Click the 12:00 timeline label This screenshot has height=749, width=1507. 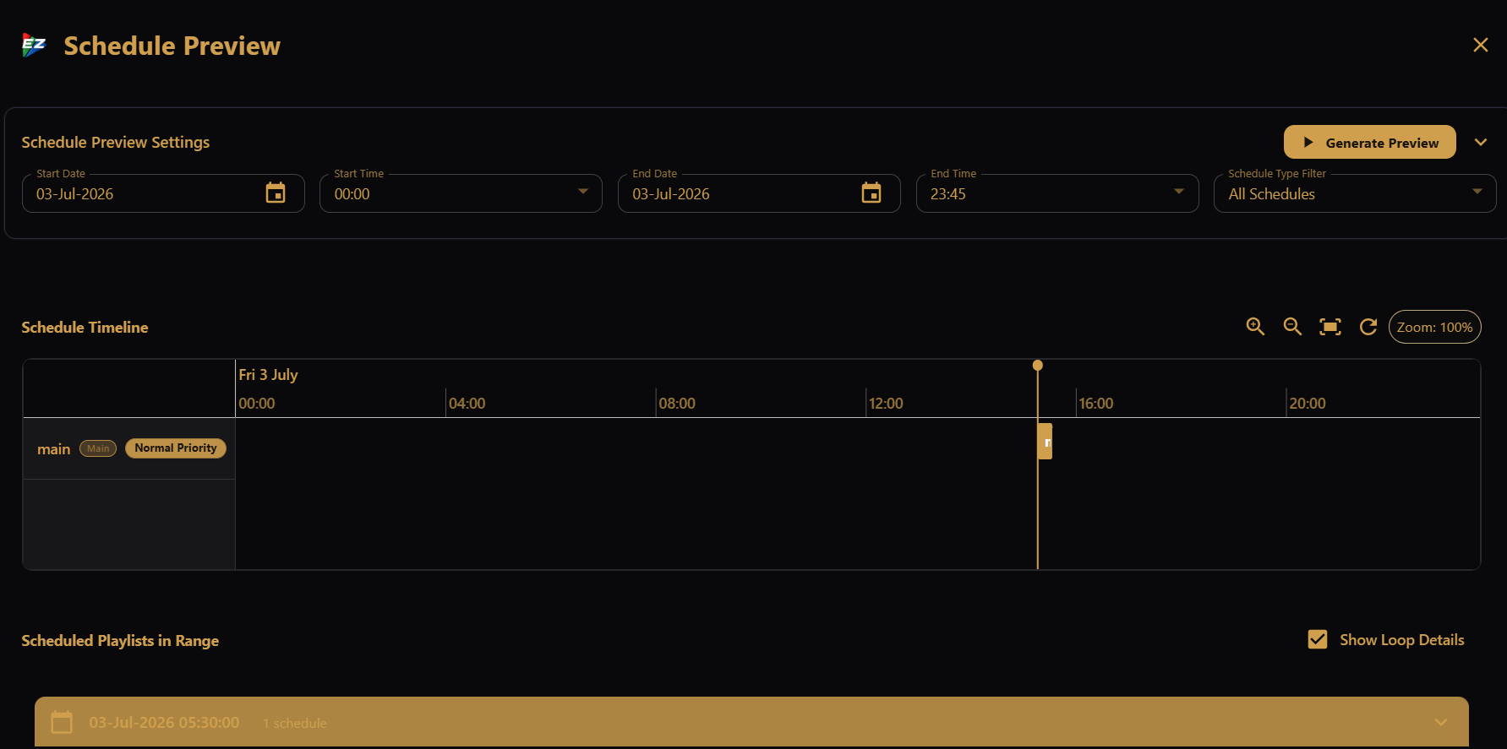[886, 404]
